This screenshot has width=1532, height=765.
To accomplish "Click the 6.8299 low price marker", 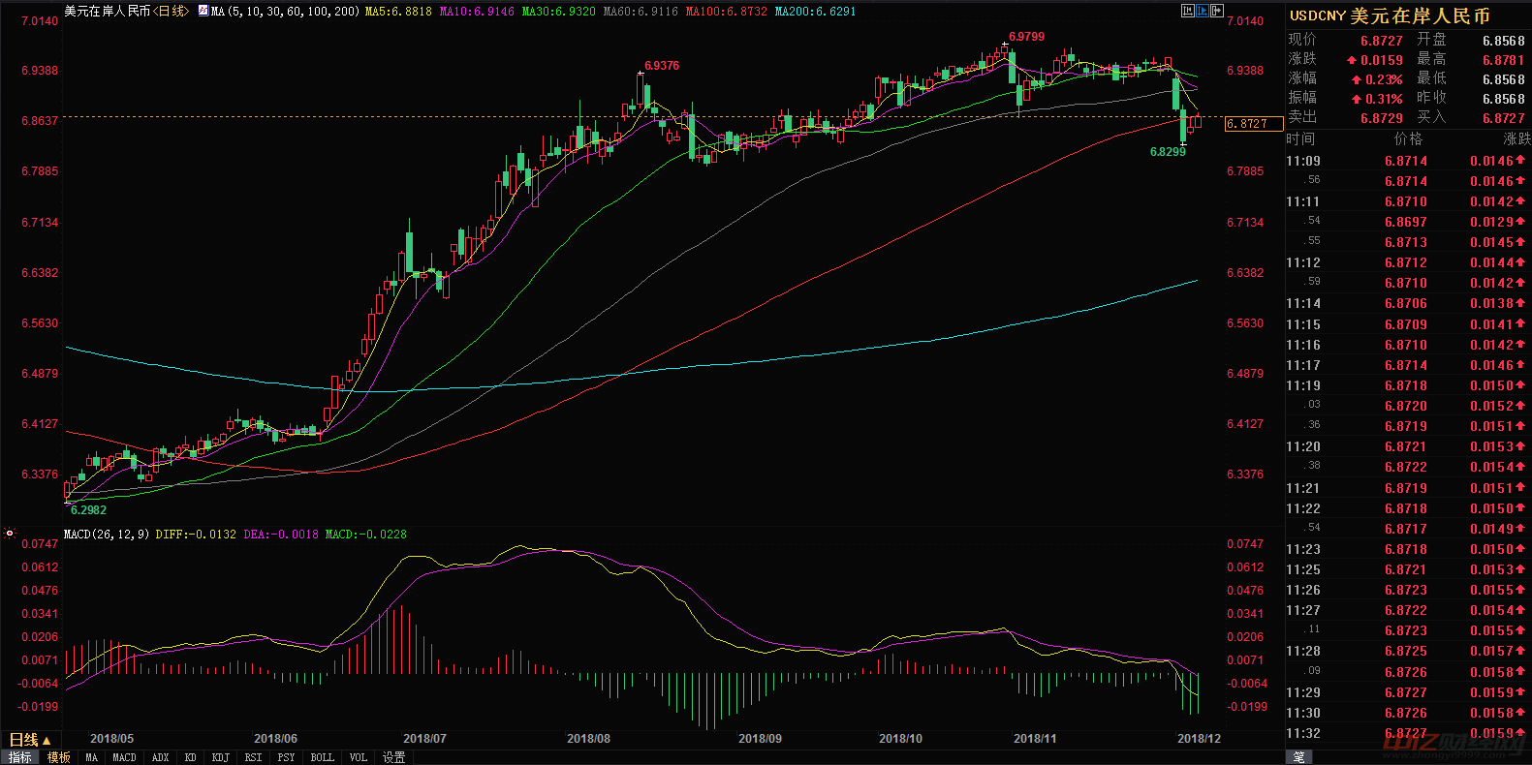I will [x=1168, y=152].
